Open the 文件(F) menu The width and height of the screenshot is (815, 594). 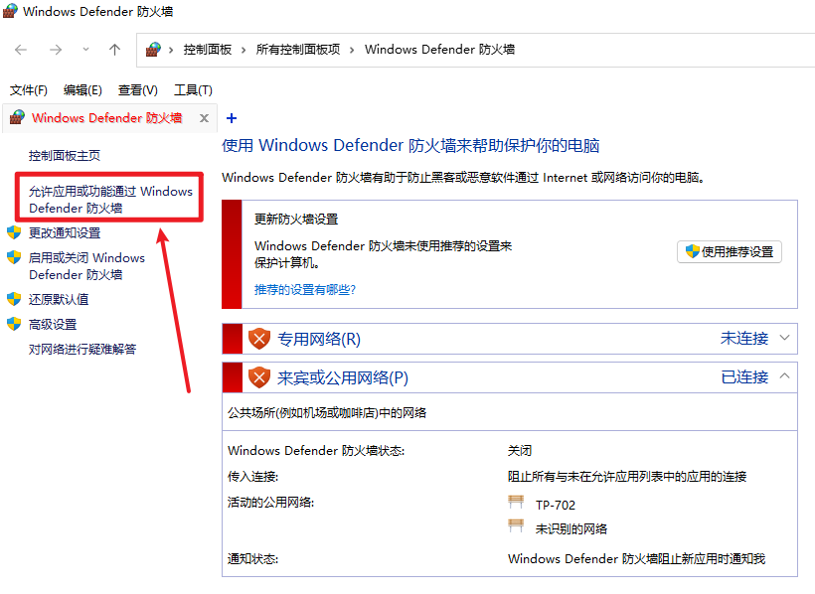coord(29,90)
